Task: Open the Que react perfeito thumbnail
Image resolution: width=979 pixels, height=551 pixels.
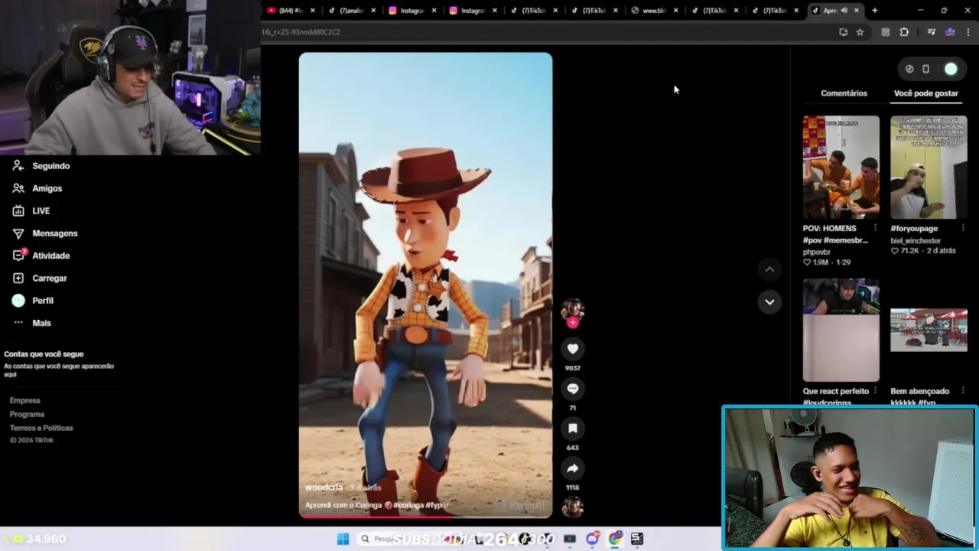Action: pyautogui.click(x=841, y=330)
